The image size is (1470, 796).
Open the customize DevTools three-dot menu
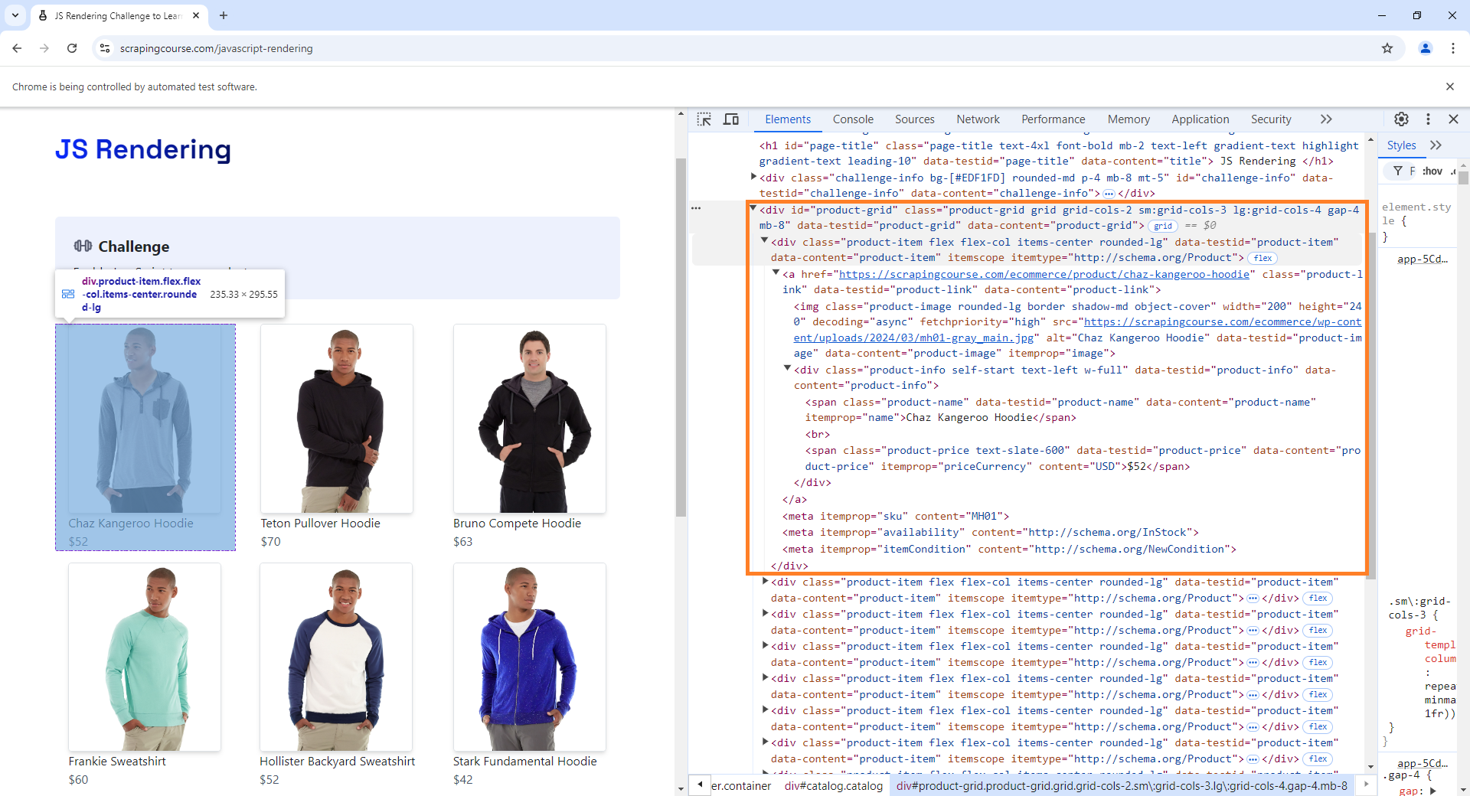point(1428,119)
